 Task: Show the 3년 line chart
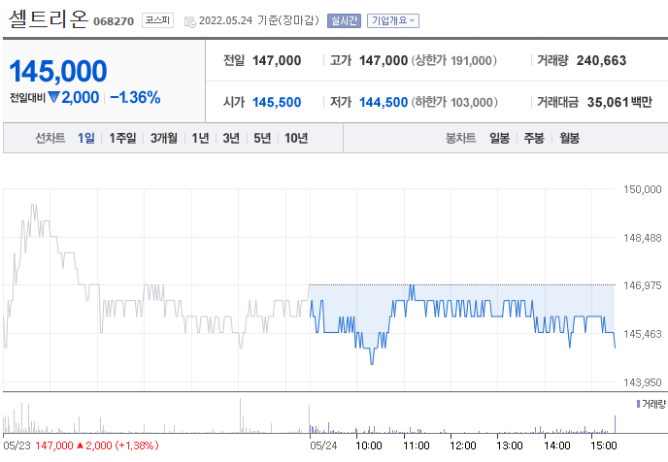pos(231,138)
